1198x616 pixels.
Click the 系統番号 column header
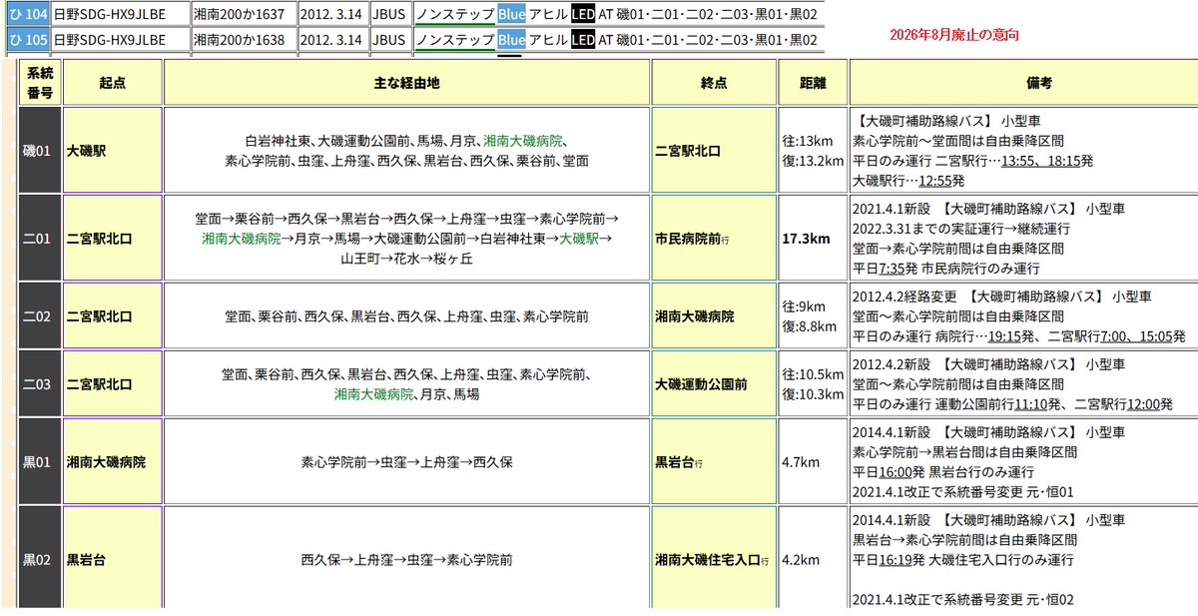[x=41, y=83]
